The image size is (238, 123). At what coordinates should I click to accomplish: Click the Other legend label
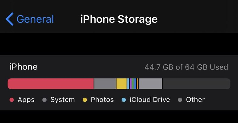click(195, 100)
